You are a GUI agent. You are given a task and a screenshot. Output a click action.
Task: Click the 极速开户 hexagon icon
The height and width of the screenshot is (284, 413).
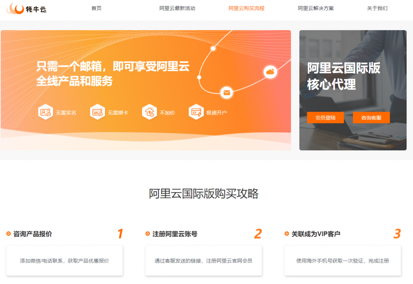[x=196, y=112]
